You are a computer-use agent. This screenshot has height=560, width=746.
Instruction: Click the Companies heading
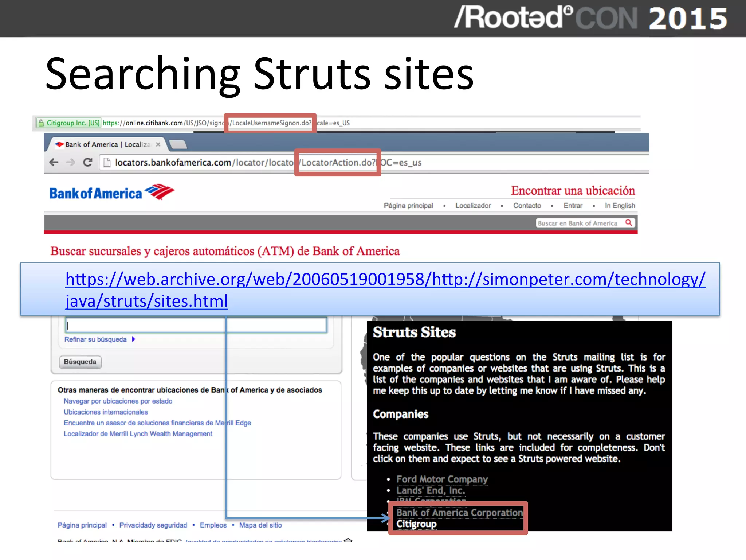coord(400,414)
